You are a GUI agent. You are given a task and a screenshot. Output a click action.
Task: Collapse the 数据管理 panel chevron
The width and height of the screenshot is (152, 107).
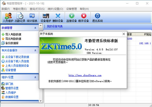[x=35, y=28]
